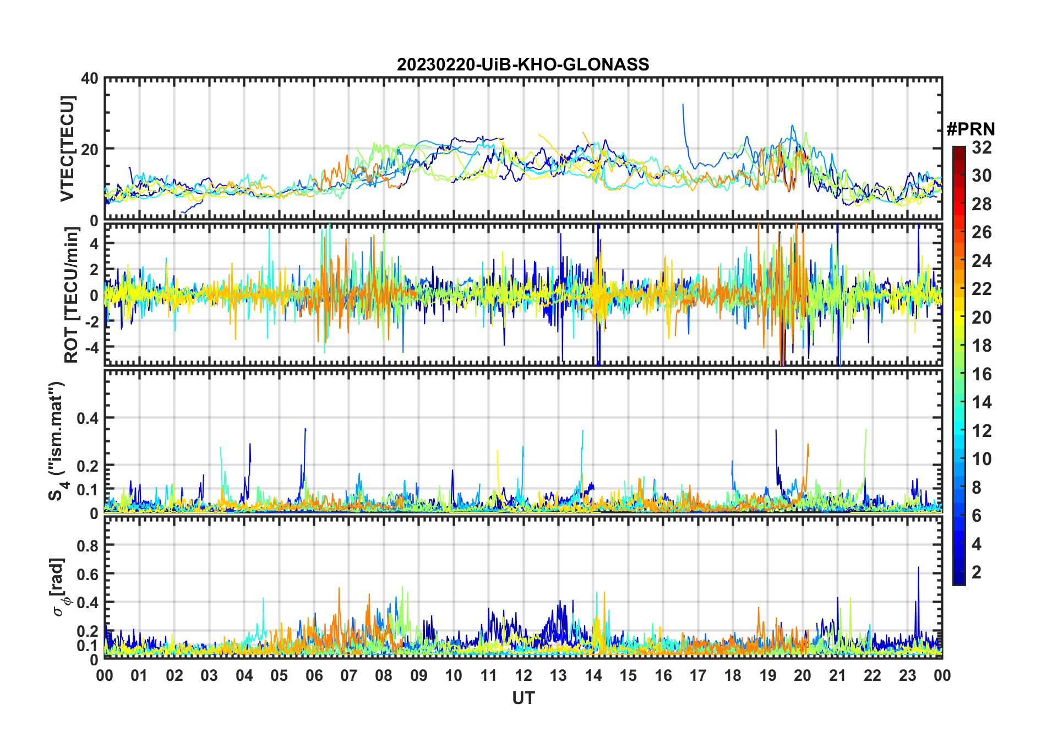Select the UT x-axis label
Image resolution: width=1047 pixels, height=732 pixels.
[523, 698]
